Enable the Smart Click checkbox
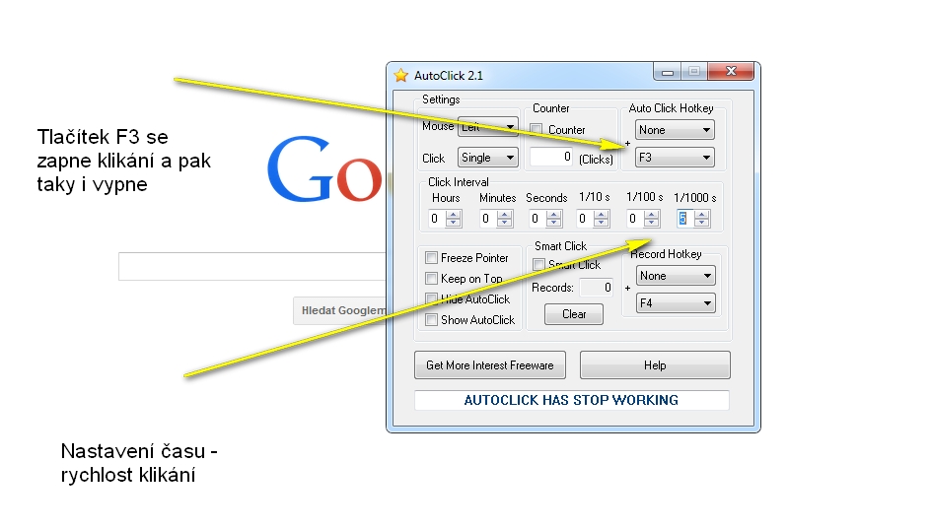The image size is (930, 528). [538, 264]
